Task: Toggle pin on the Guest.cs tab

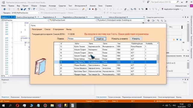Action: (12, 17)
